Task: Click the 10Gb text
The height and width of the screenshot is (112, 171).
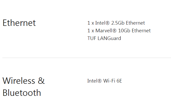Action: [x=124, y=30]
